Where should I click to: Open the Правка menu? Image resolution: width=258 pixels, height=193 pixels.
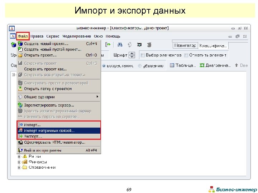pos(37,36)
